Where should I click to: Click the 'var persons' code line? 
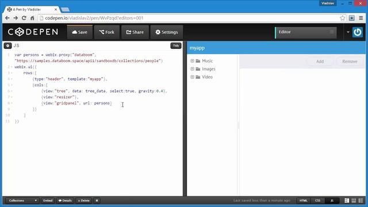click(55, 55)
